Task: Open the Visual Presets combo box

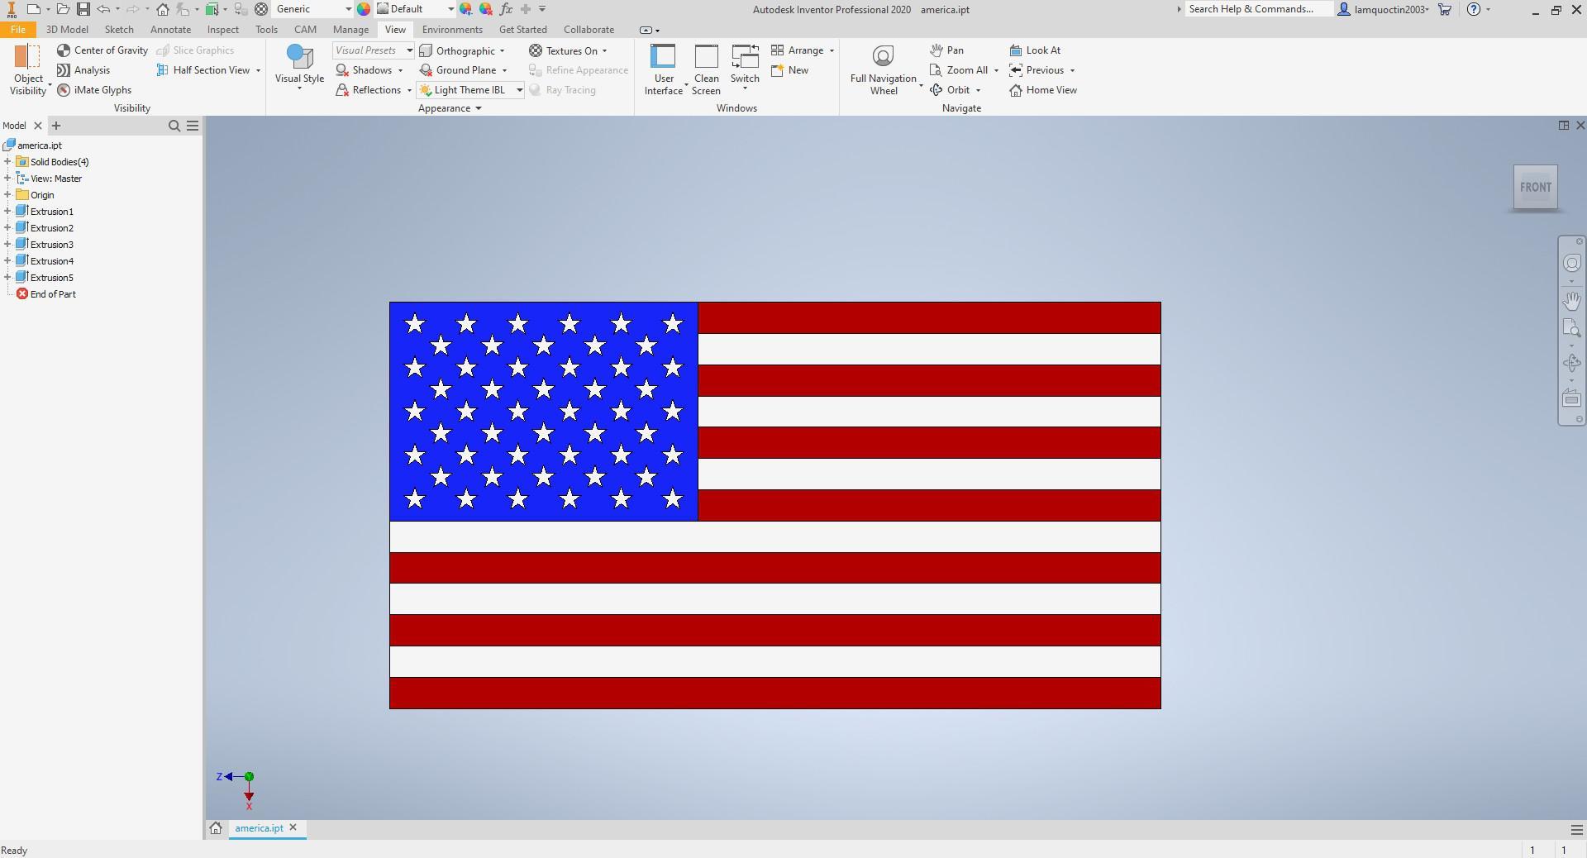Action: tap(374, 50)
